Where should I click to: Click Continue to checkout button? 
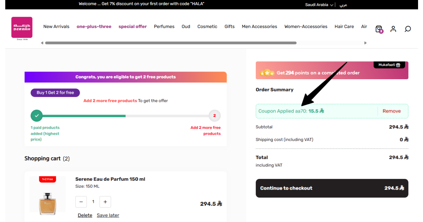coord(332,188)
